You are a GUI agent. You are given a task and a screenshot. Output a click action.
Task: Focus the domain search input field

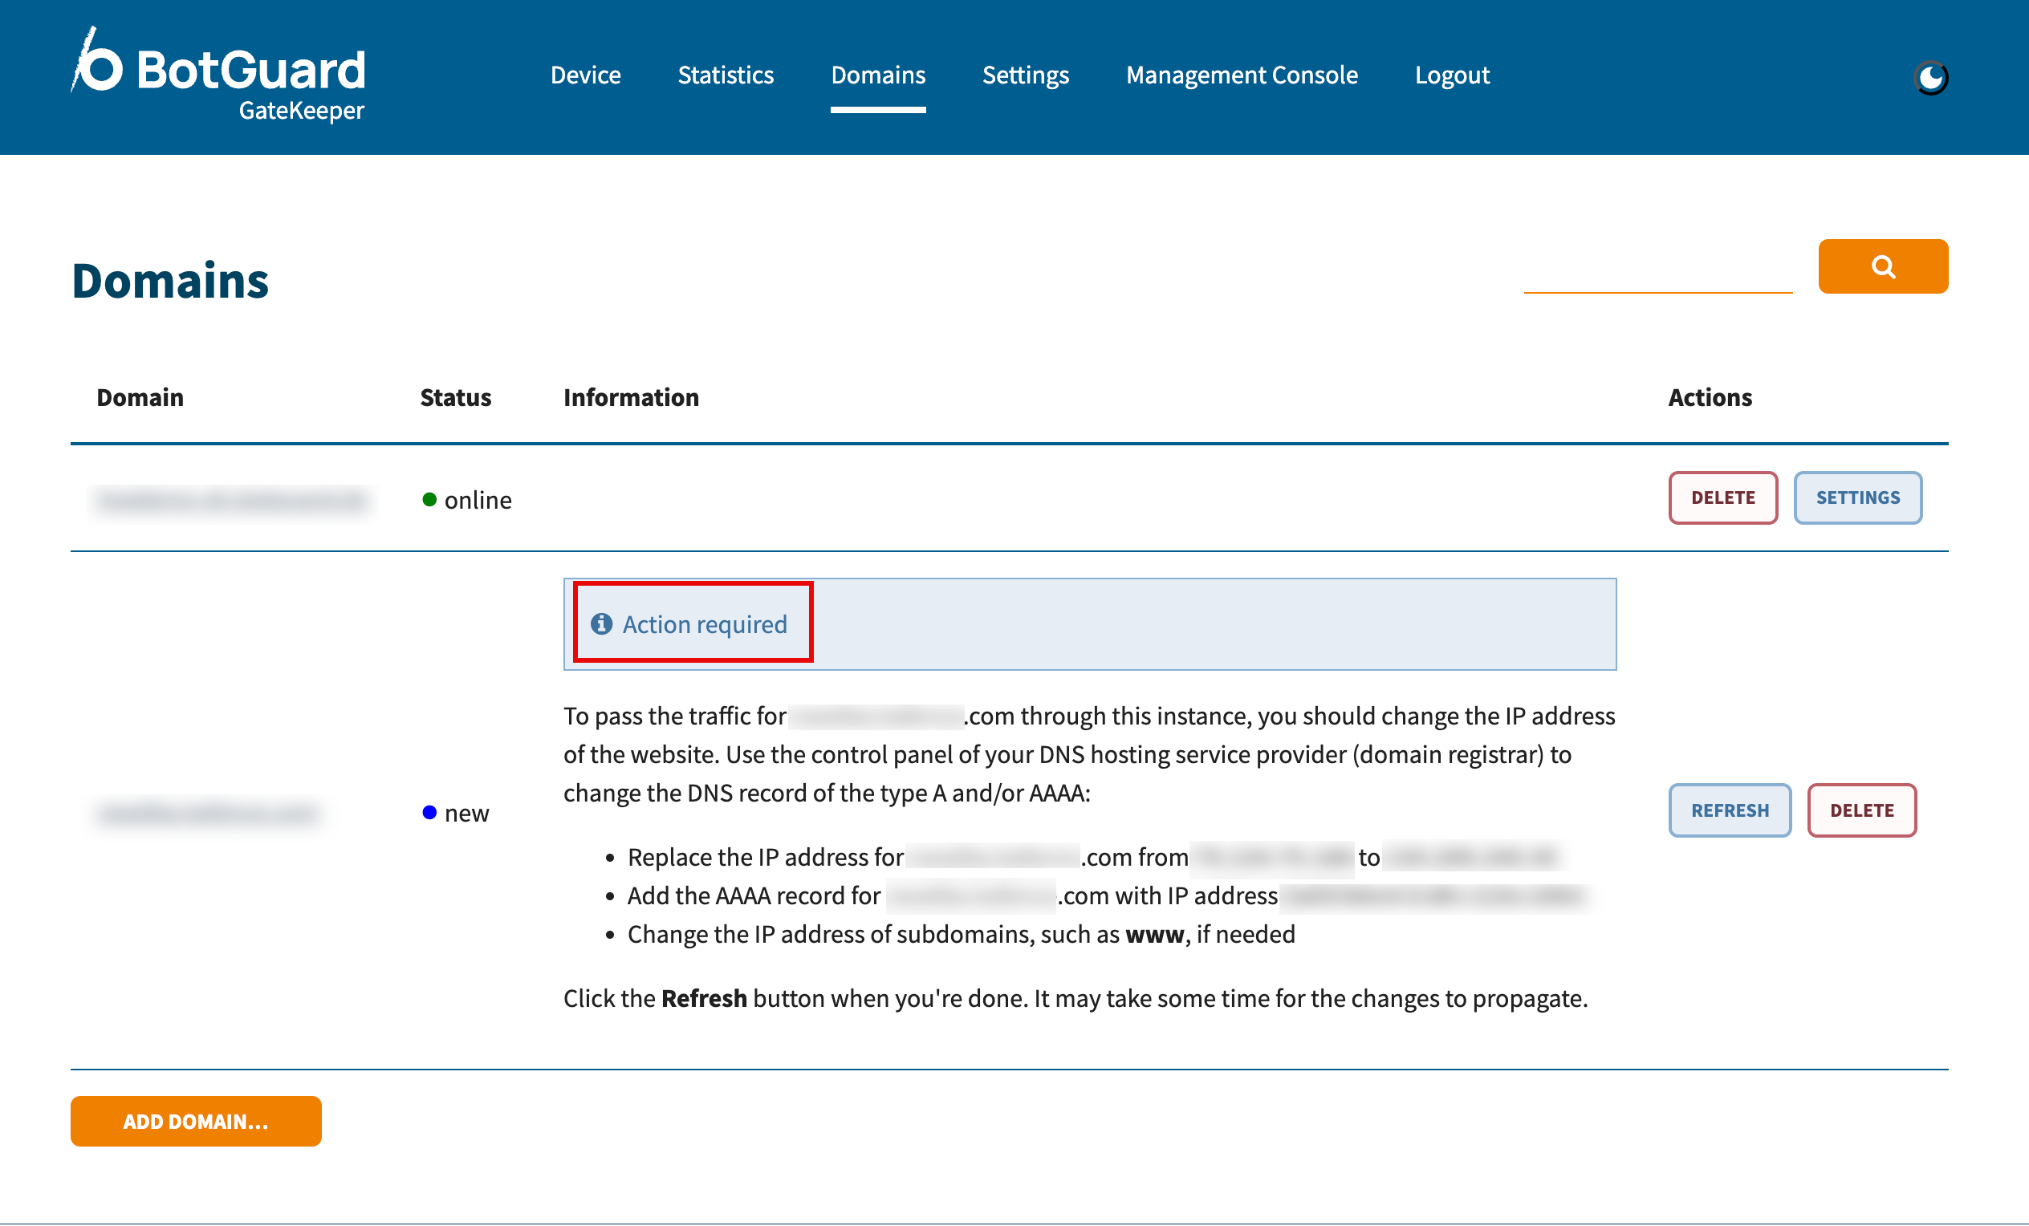(x=1657, y=270)
